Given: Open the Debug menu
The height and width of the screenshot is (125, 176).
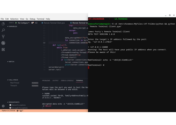Looking at the screenshot, I should pyautogui.click(x=32, y=19).
